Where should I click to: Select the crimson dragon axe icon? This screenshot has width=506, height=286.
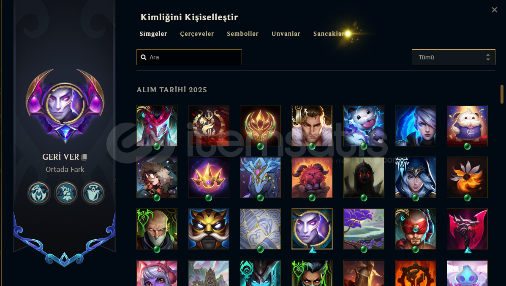point(467,229)
